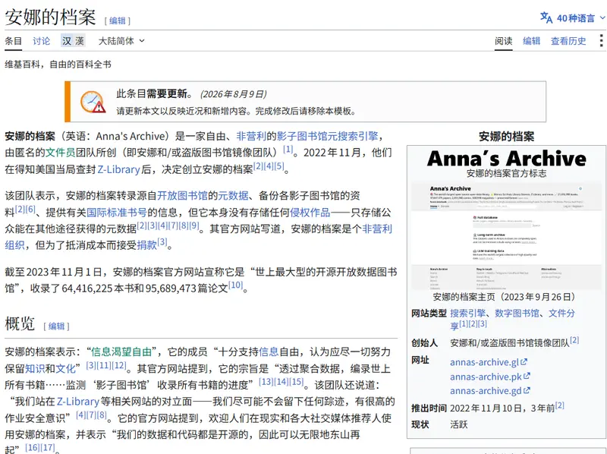Click the 需要更新 bold notice text
The width and height of the screenshot is (607, 454).
point(167,93)
